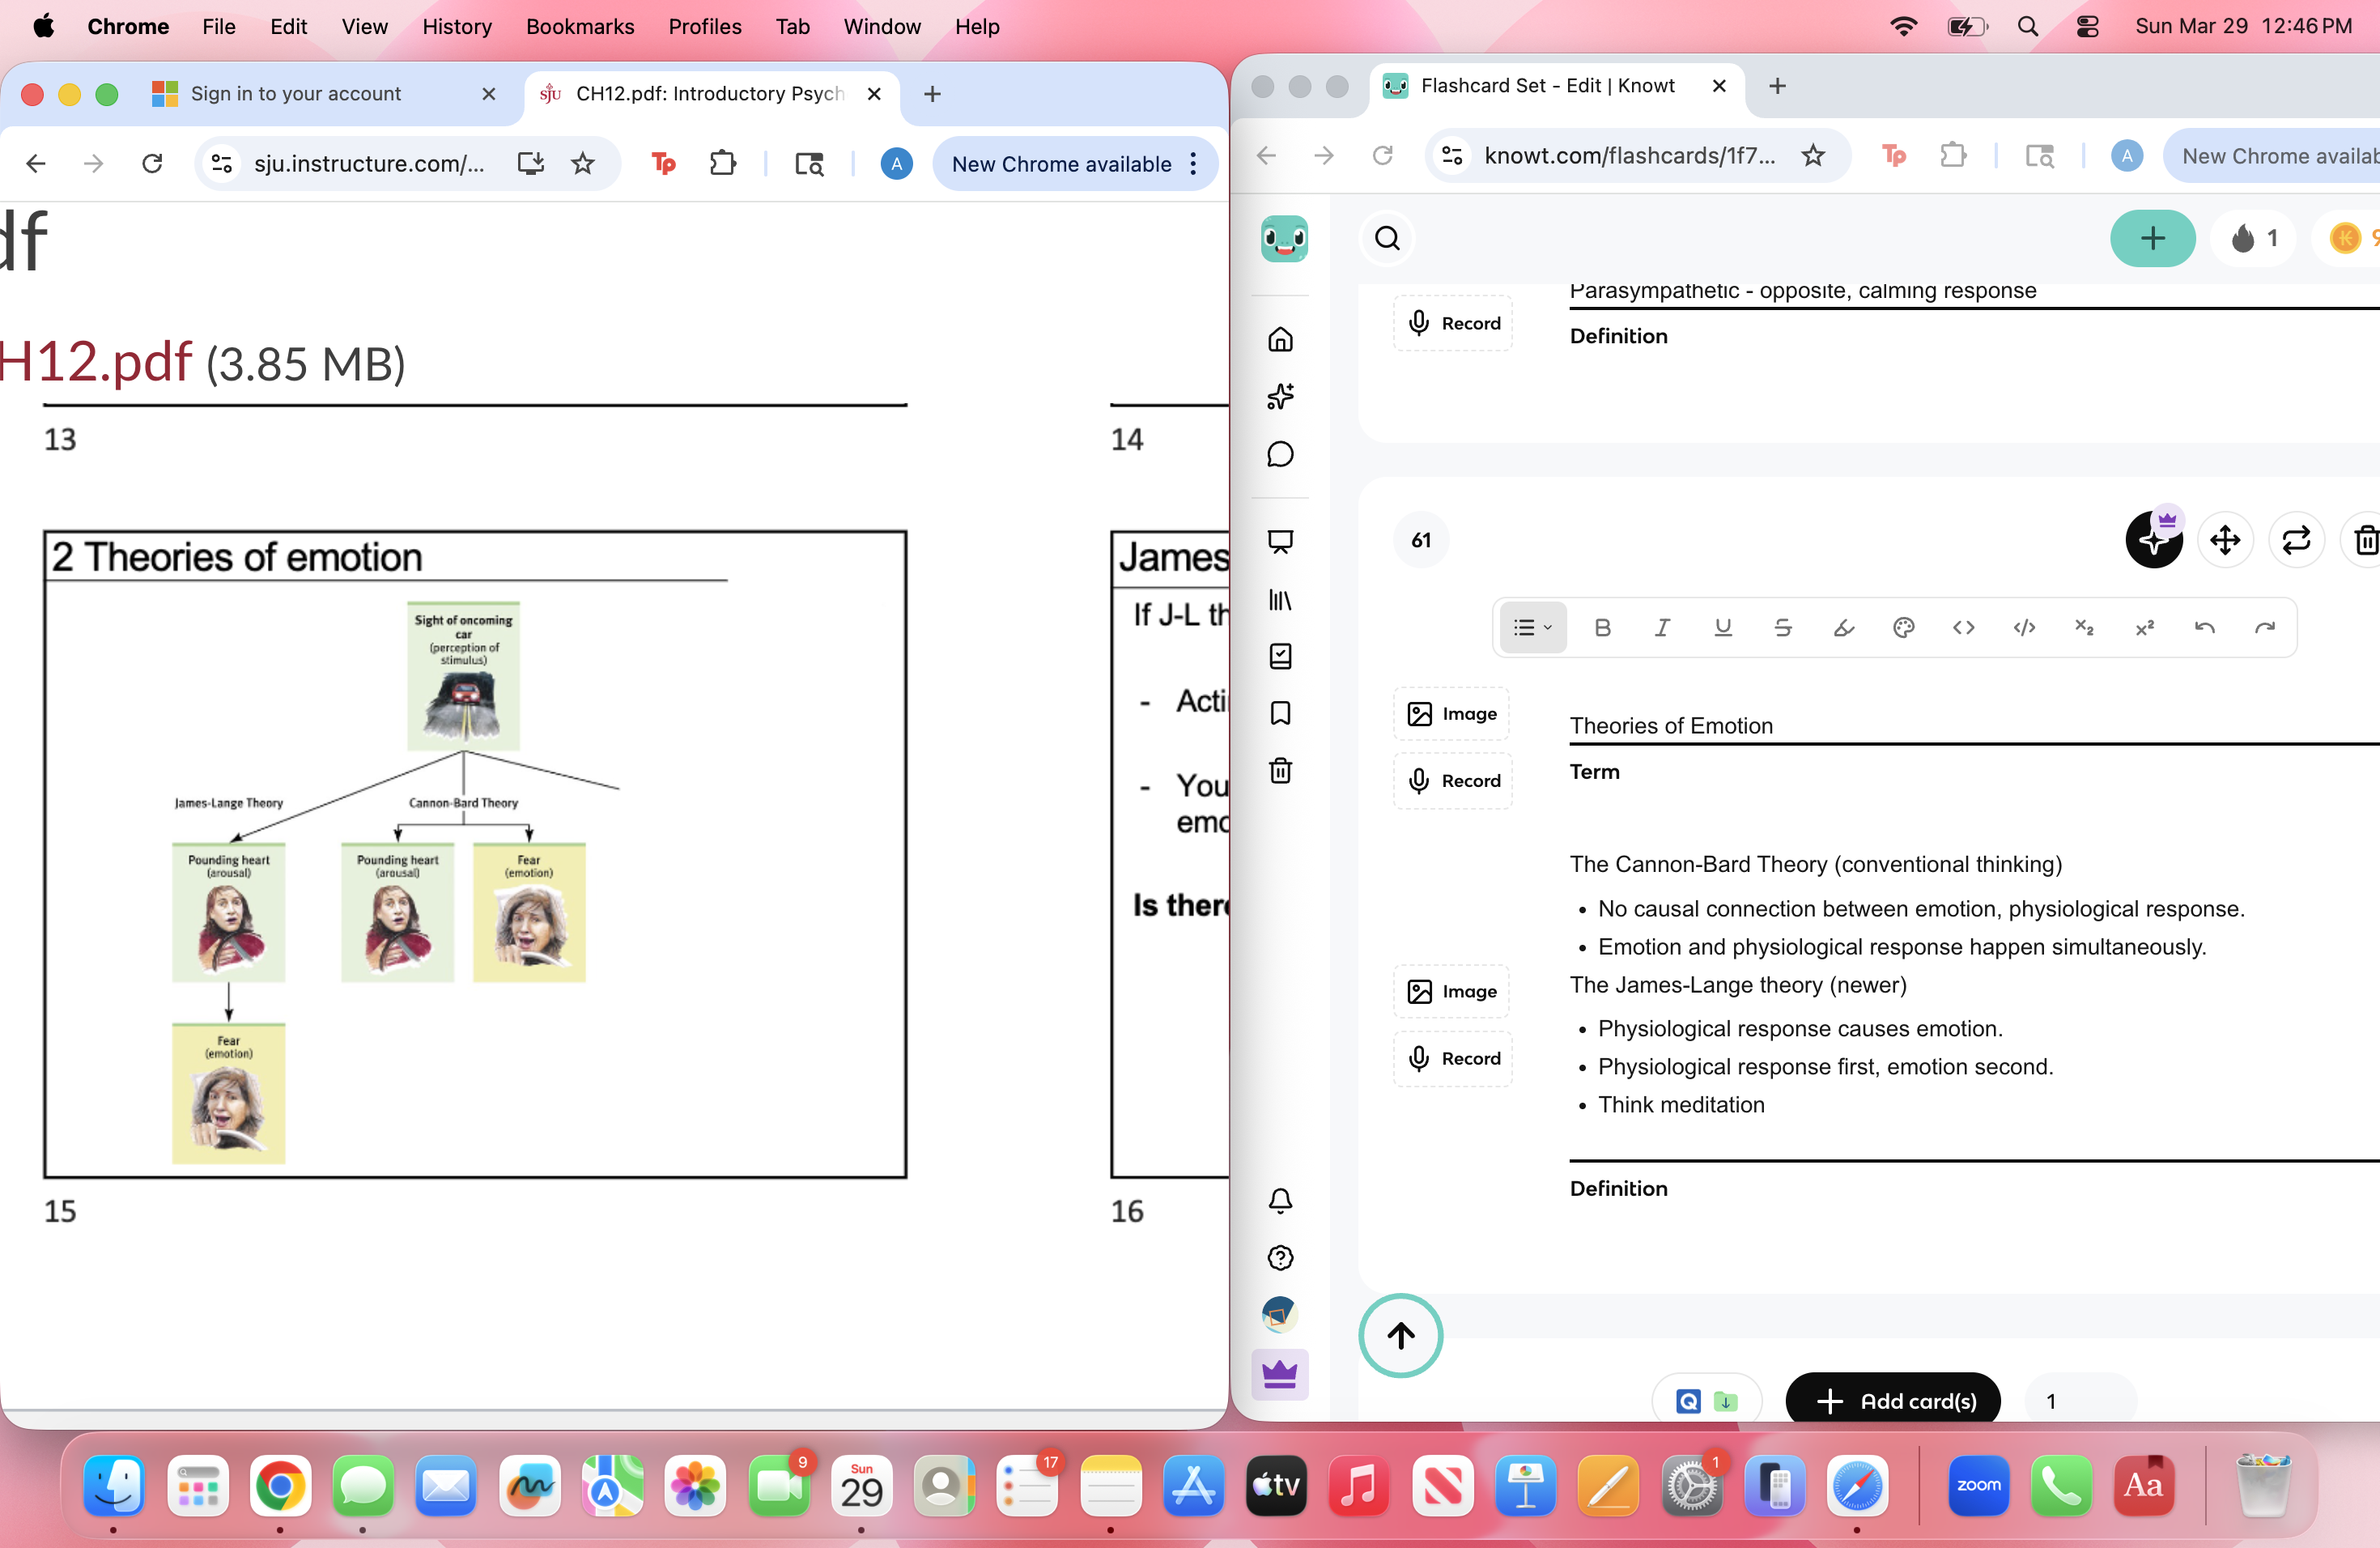
Task: Open notifications bell in Knowt sidebar
Action: (1280, 1200)
